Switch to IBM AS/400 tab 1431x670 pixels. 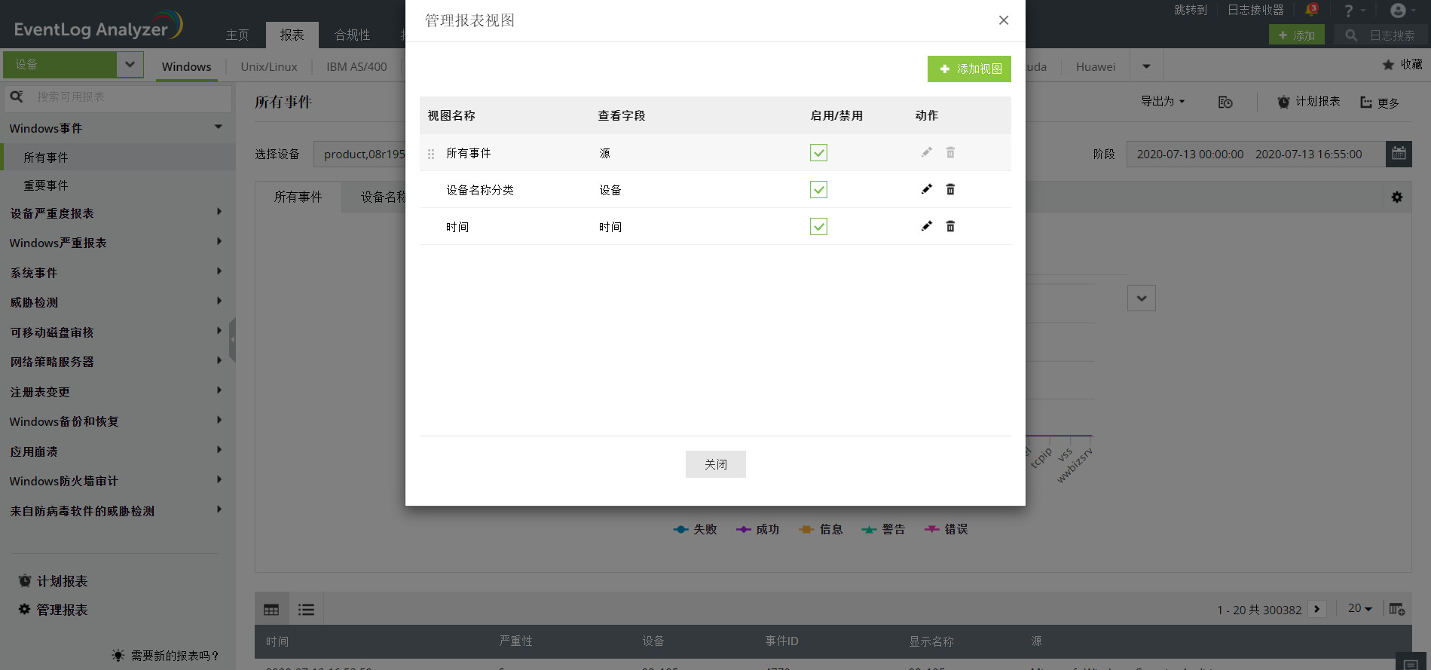pyautogui.click(x=356, y=66)
